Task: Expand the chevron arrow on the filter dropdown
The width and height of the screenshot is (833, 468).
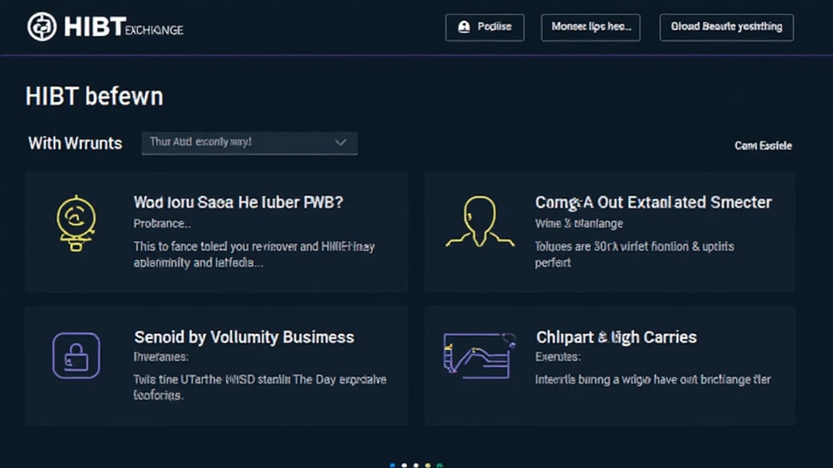Action: [x=342, y=143]
